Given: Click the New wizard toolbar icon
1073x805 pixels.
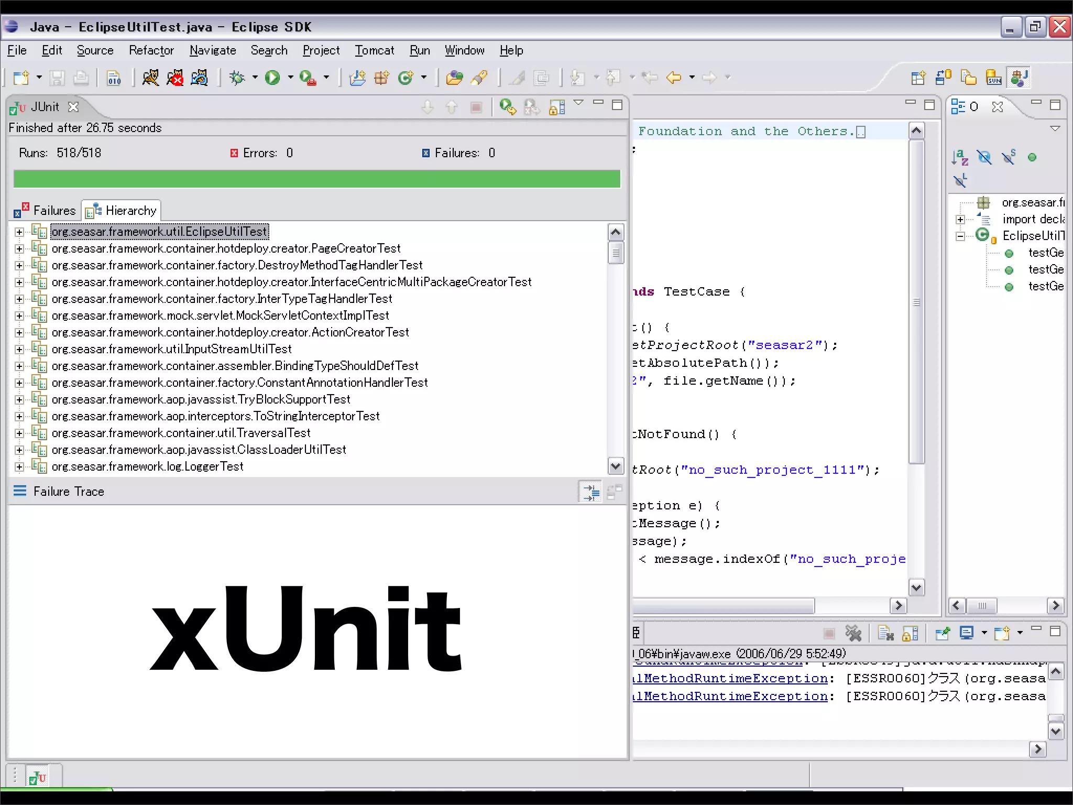Looking at the screenshot, I should 21,78.
